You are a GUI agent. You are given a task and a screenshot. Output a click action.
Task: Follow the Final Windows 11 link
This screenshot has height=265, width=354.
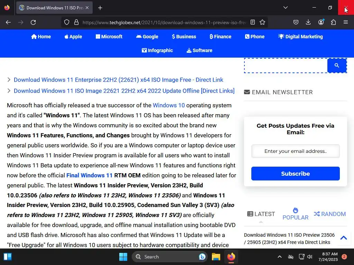coord(90,175)
